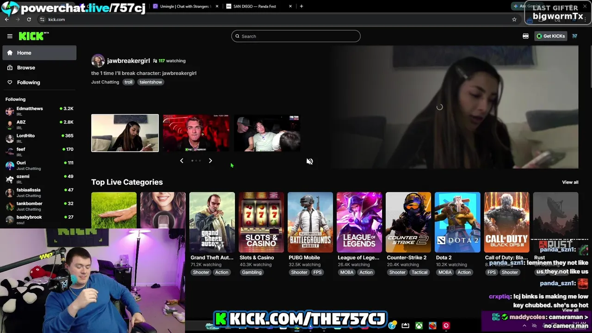Unmute the featured stream preview
Screen dimensions: 592x333
coord(309,161)
